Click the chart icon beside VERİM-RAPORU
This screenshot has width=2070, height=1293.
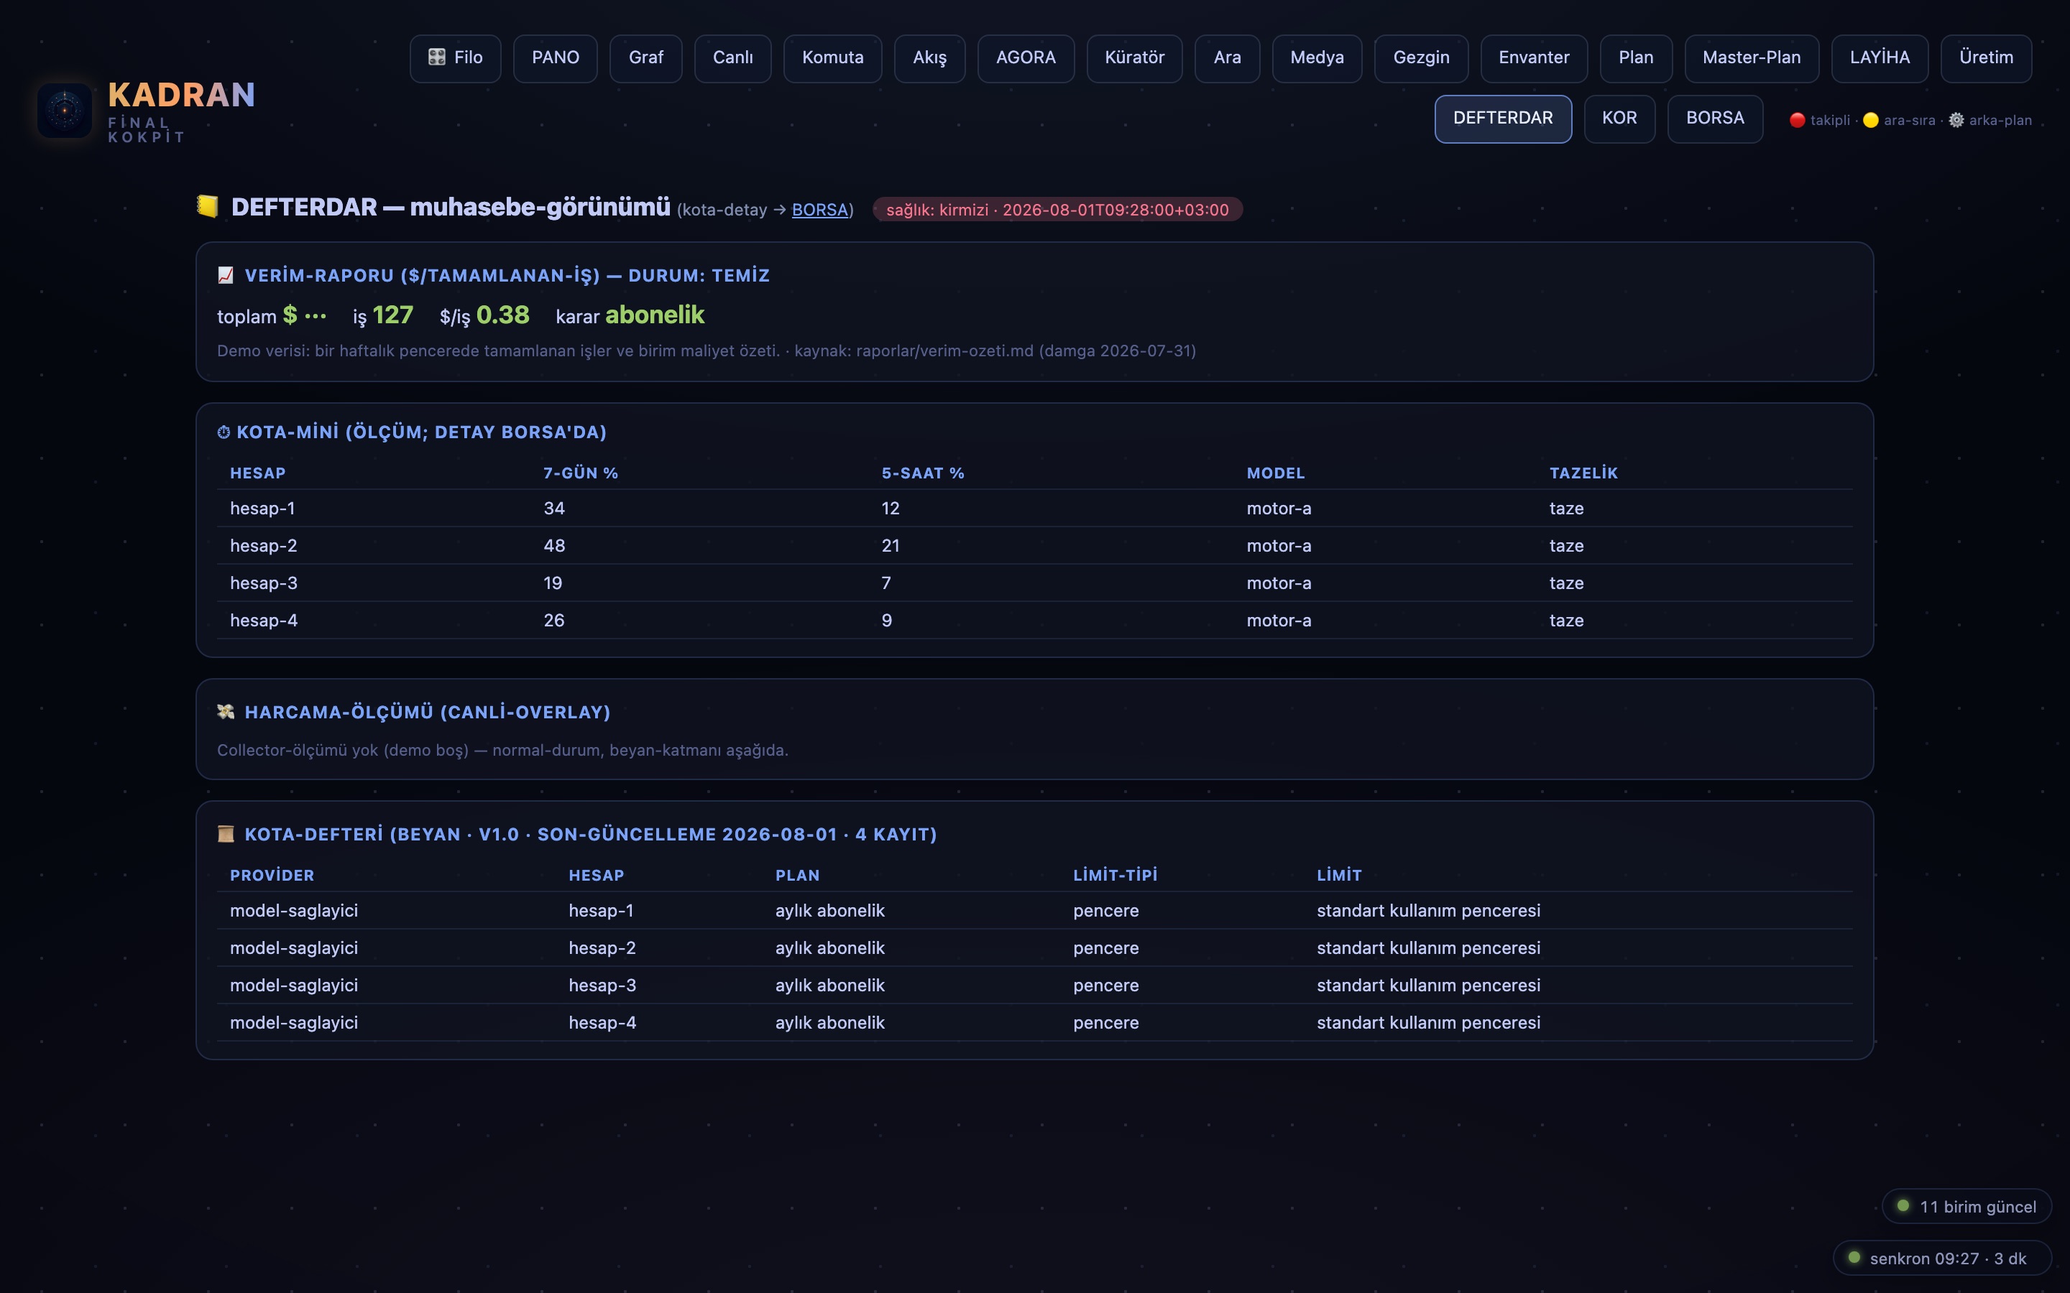[x=226, y=275]
